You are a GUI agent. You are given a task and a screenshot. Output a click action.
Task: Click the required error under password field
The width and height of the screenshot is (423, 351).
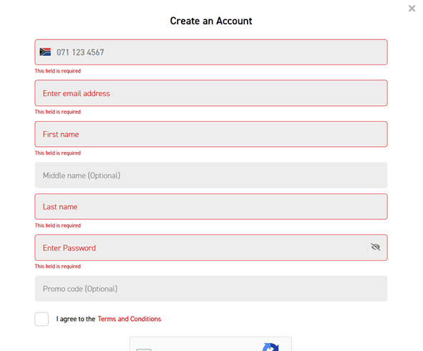point(58,266)
